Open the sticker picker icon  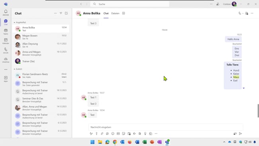coord(124,133)
